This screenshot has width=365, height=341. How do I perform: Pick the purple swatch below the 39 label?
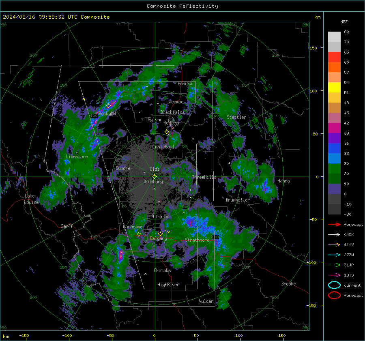pos(334,138)
